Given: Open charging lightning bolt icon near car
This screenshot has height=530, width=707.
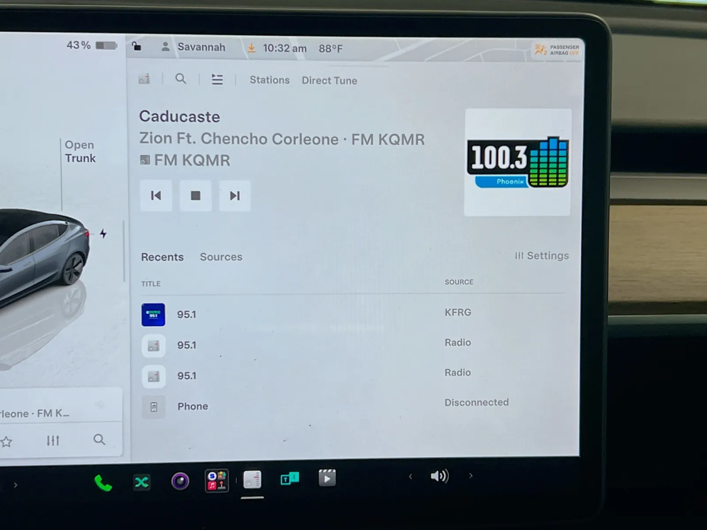Looking at the screenshot, I should 103,234.
